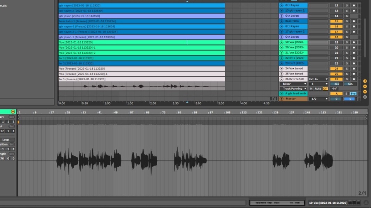Click the yellow clip icon in the clip view header
371x208 pixels.
tap(13, 112)
